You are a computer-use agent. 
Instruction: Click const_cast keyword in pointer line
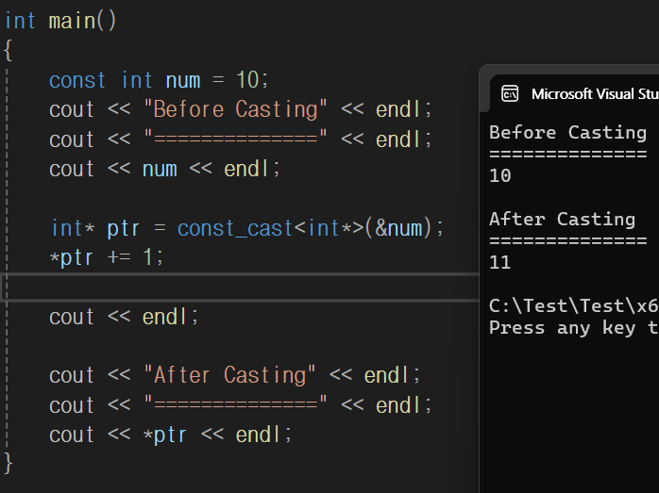234,229
